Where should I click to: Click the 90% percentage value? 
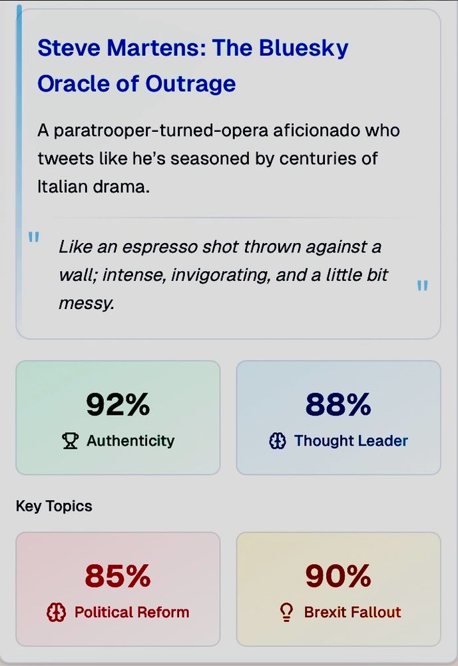pyautogui.click(x=338, y=576)
